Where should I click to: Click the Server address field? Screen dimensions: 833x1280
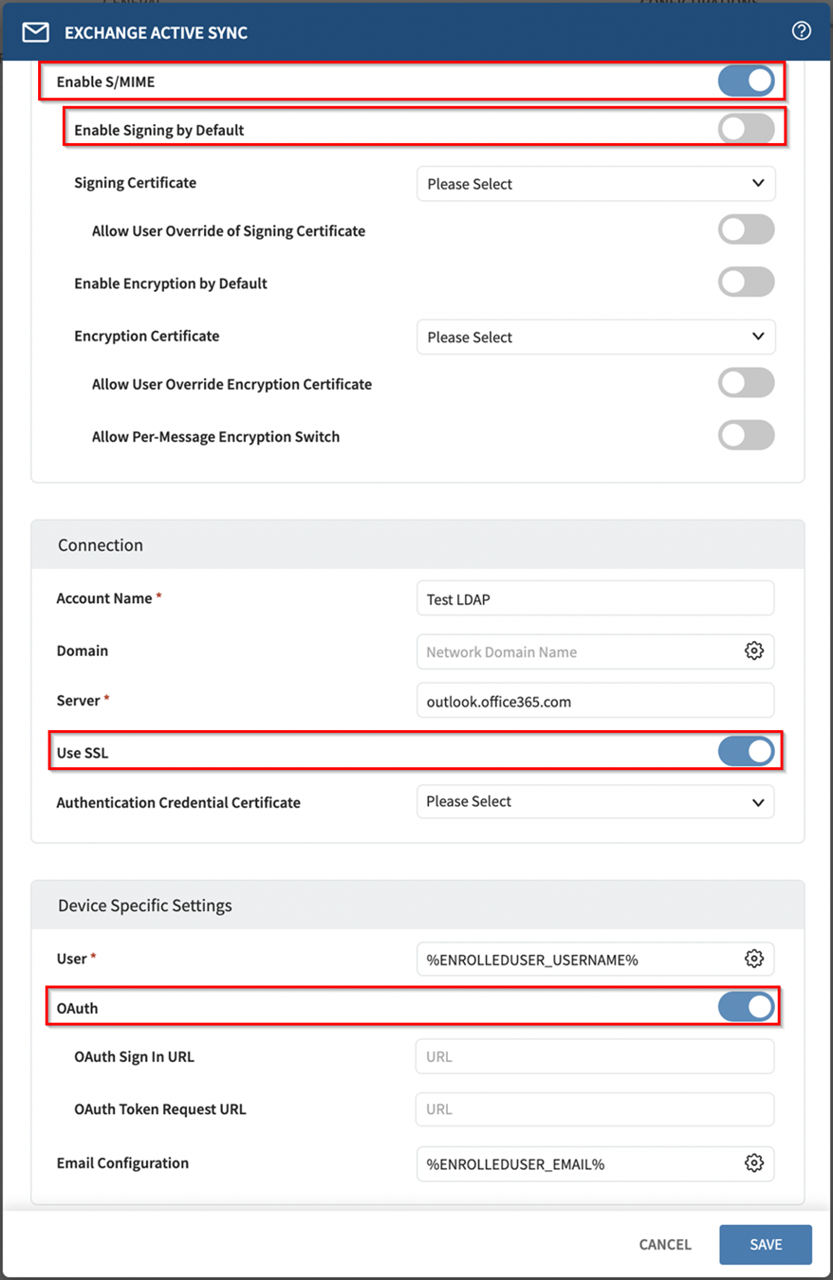coord(595,702)
